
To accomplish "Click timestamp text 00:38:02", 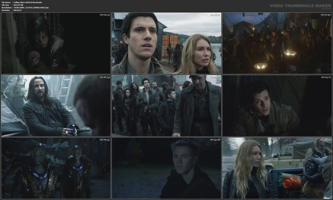I will click(x=326, y=140).
